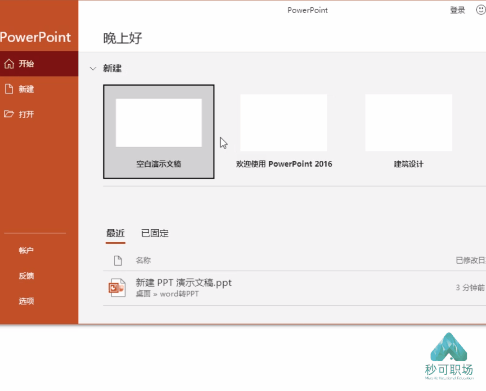The width and height of the screenshot is (486, 391).
Task: Open the 反馈 feedback option
Action: [26, 275]
